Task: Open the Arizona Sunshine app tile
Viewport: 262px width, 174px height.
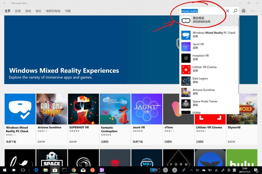Action: tap(52, 119)
